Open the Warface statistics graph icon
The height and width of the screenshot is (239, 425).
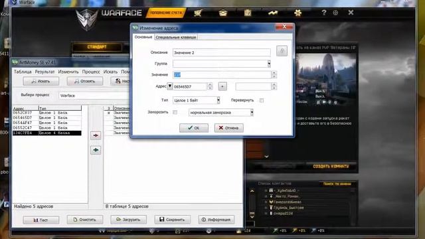[272, 13]
